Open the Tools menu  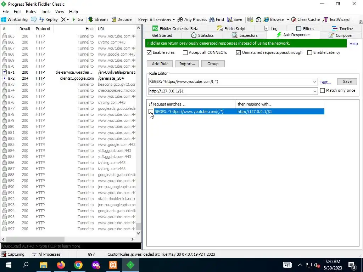(x=46, y=12)
